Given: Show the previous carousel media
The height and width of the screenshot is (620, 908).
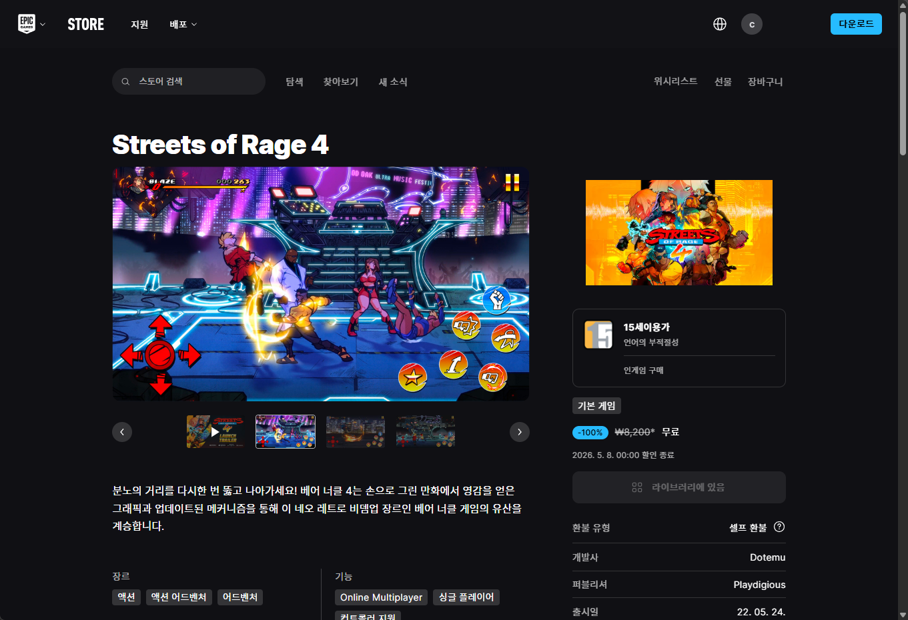Looking at the screenshot, I should point(122,432).
